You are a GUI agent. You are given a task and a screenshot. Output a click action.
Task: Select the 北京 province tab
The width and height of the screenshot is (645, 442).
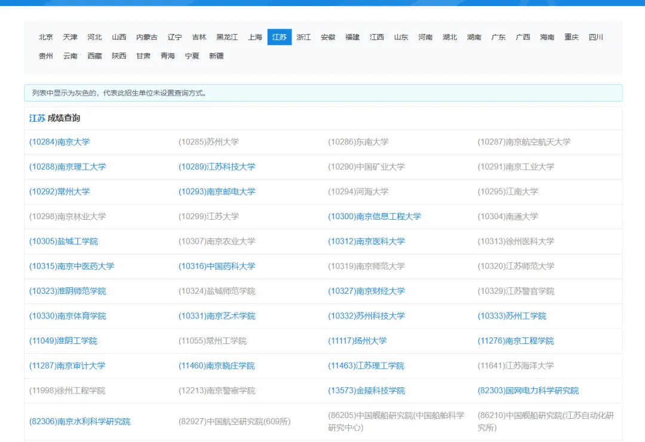[45, 37]
